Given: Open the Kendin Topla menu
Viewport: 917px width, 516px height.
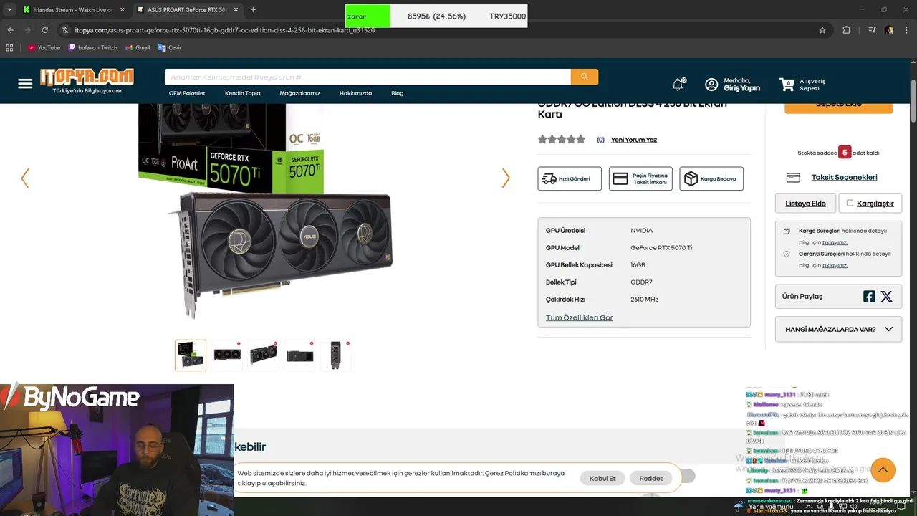Looking at the screenshot, I should pos(243,93).
